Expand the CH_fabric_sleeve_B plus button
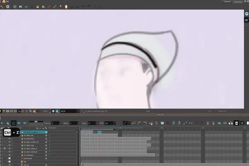 (x=46, y=152)
